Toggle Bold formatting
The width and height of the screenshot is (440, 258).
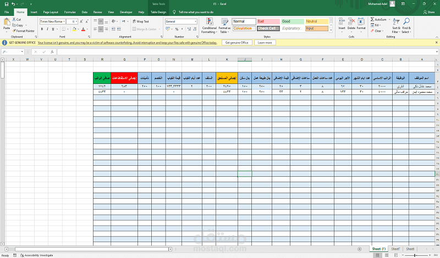tap(42, 29)
